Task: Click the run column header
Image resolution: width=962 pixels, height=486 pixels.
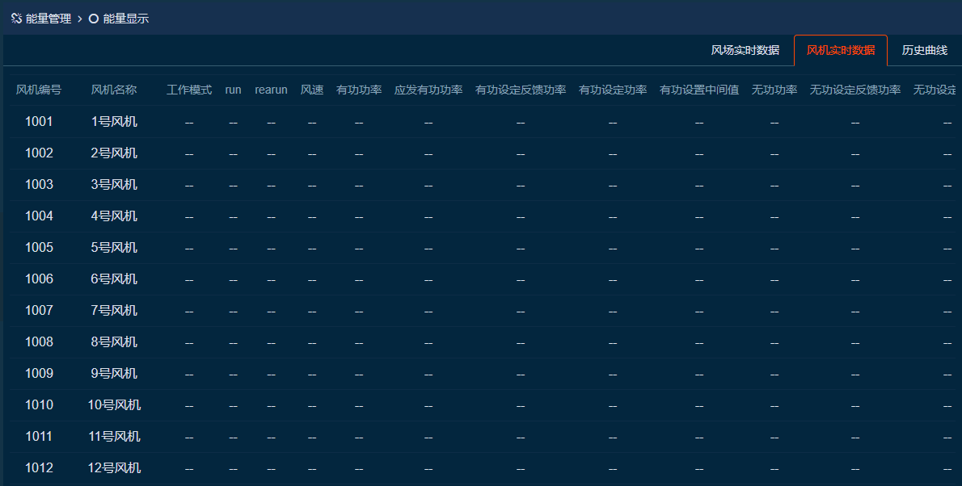Action: pyautogui.click(x=233, y=90)
